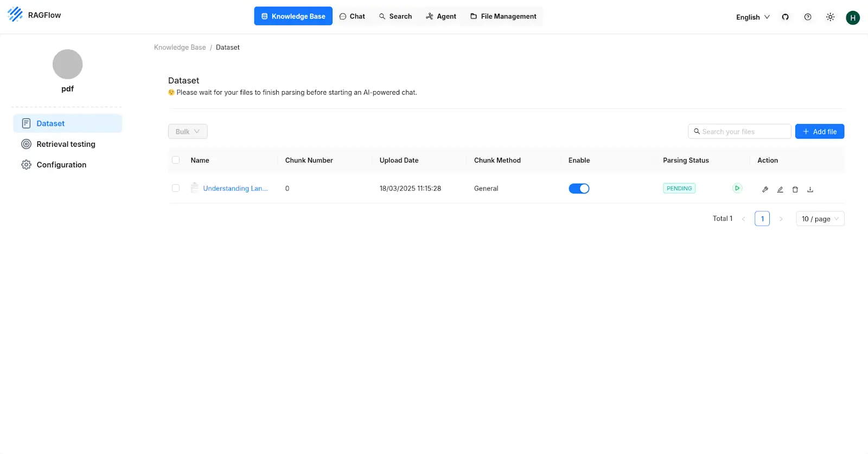Click the pdf knowledge base avatar
Image resolution: width=868 pixels, height=454 pixels.
point(67,64)
